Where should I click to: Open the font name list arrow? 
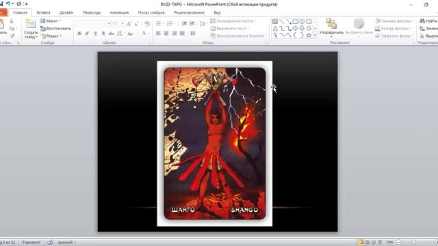click(109, 24)
